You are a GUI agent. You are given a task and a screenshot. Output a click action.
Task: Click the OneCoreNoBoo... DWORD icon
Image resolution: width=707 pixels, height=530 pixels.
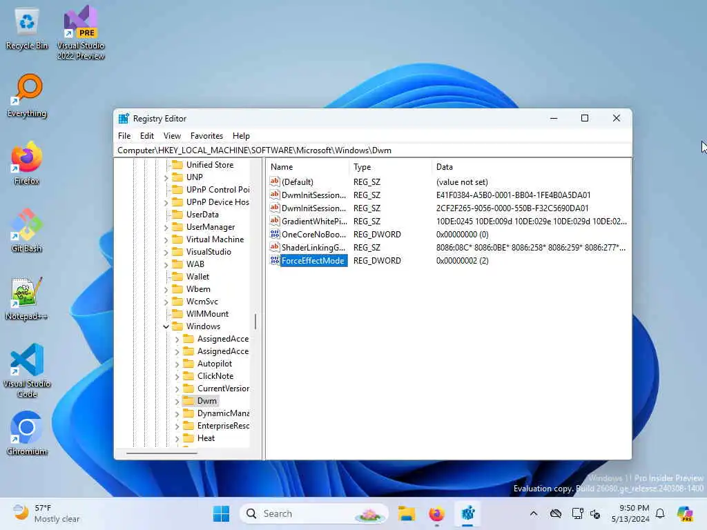pos(275,234)
